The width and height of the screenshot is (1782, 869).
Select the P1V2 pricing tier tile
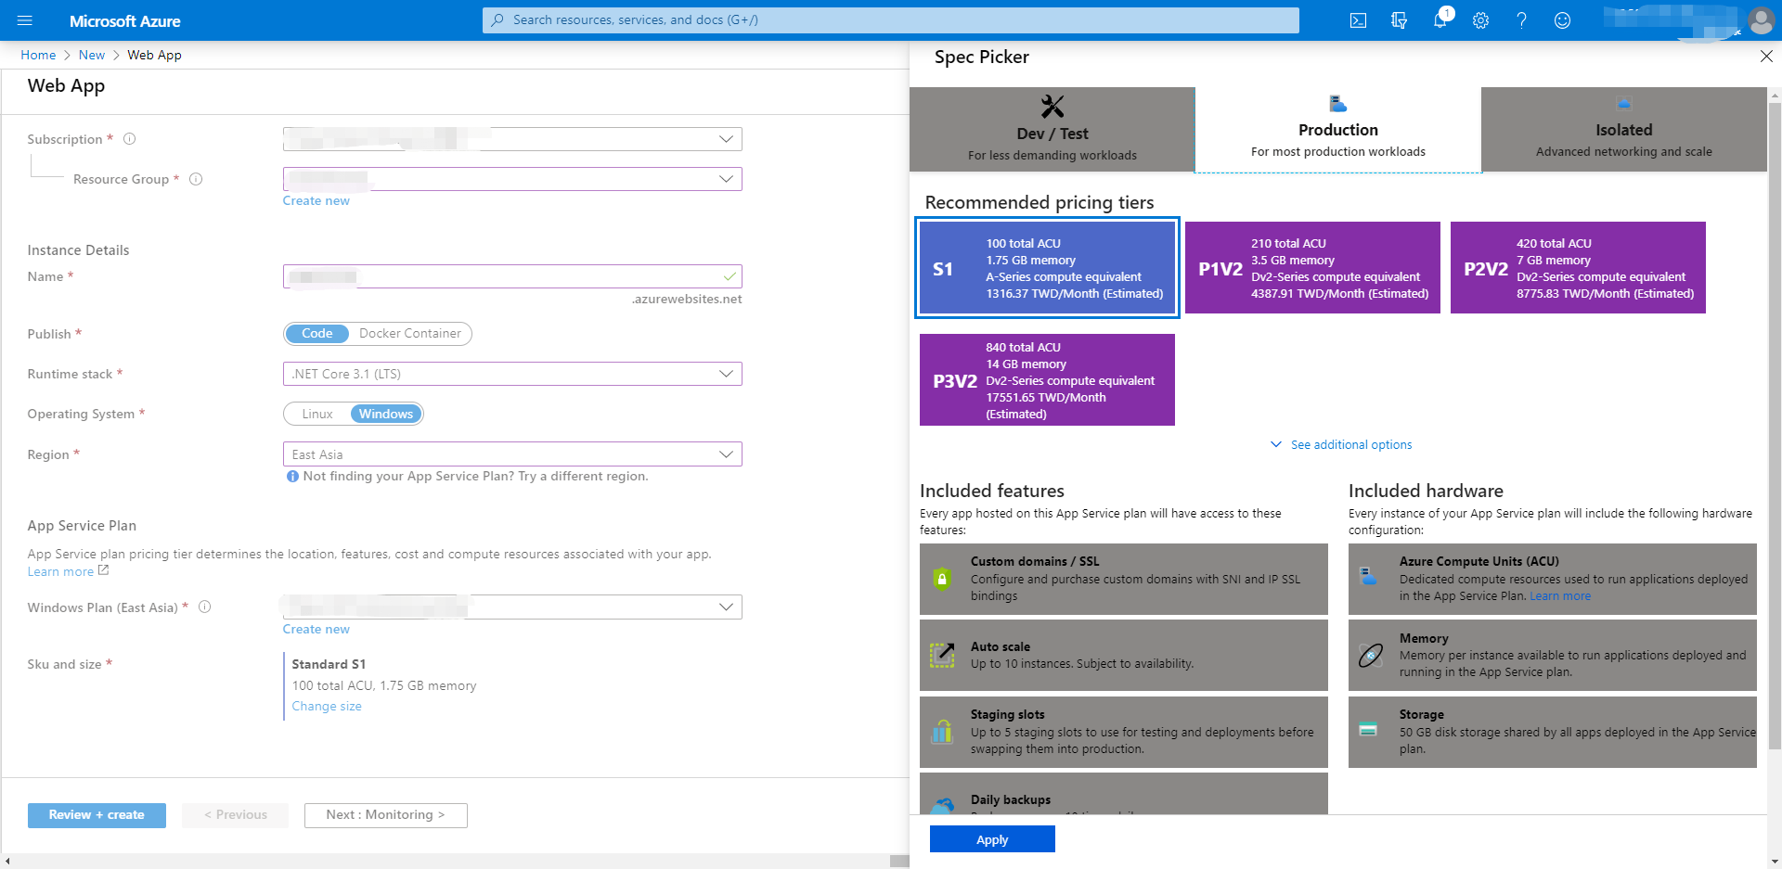(x=1312, y=268)
